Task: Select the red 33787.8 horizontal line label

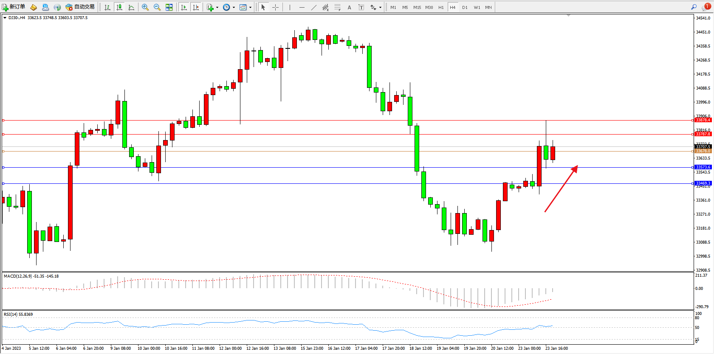Action: tap(703, 134)
